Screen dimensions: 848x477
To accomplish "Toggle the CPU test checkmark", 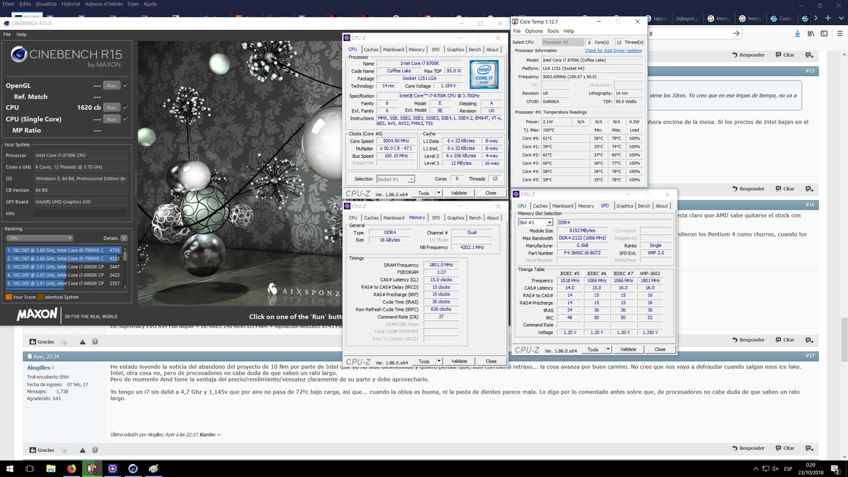I will click(x=125, y=107).
